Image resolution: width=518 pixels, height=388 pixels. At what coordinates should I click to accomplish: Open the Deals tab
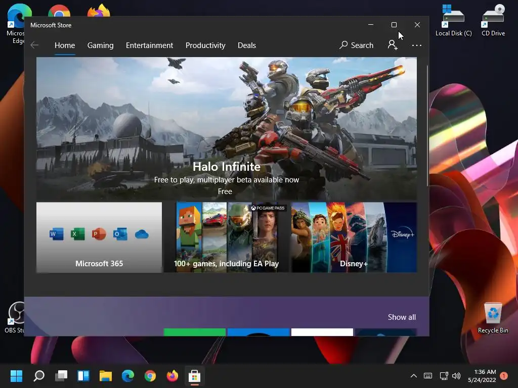pos(247,45)
